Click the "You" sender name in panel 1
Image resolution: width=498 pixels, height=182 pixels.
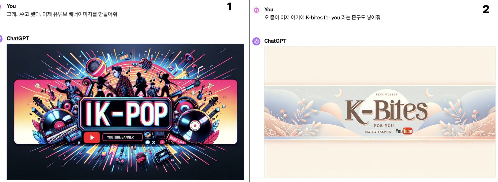click(x=11, y=6)
